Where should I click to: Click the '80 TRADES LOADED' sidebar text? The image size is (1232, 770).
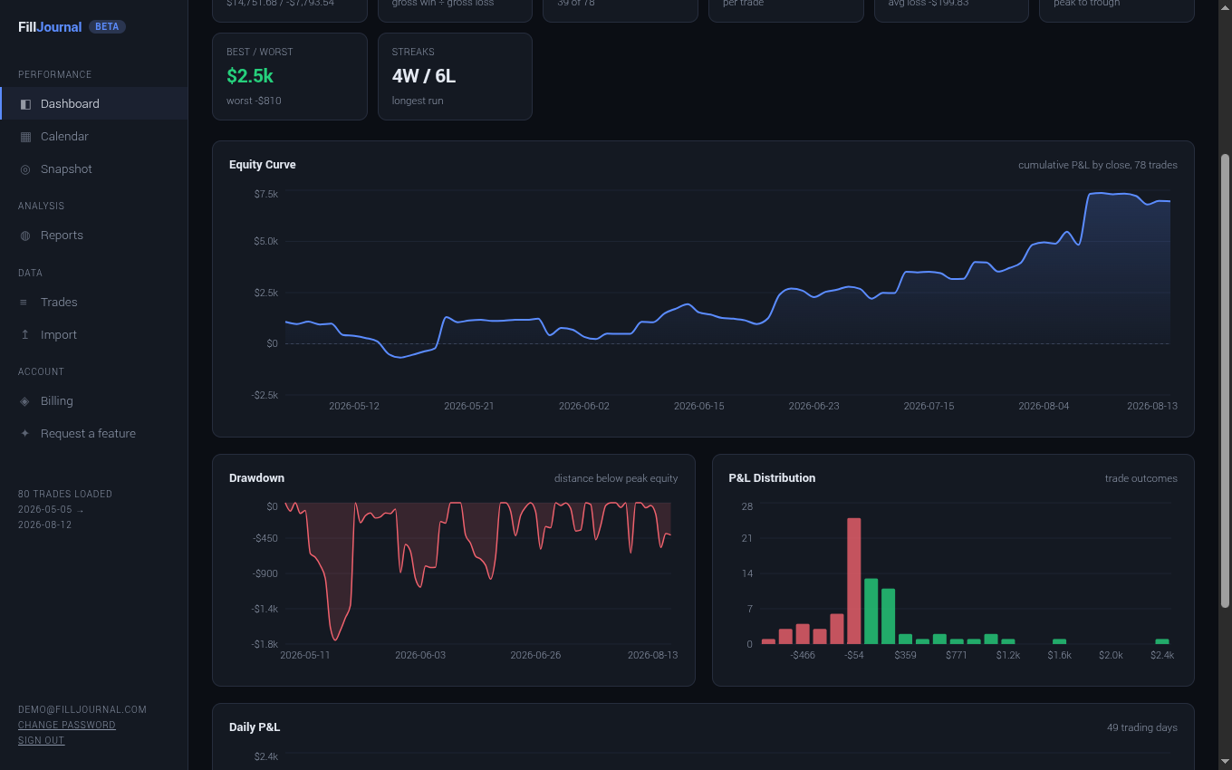point(65,494)
